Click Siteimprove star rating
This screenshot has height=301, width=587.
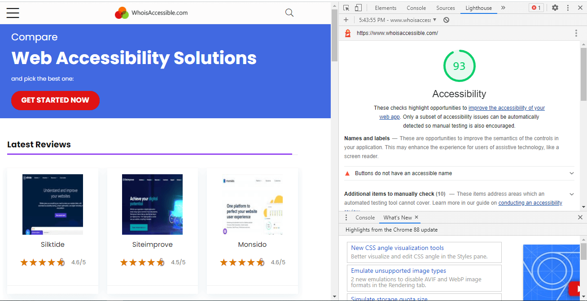[143, 262]
